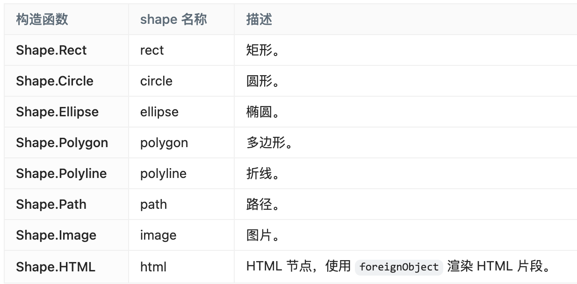The width and height of the screenshot is (577, 284).
Task: Select the 'rect' shape name cell
Action: point(181,50)
